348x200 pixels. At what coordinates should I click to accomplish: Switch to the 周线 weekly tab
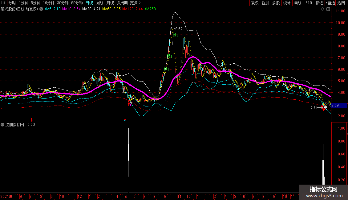tap(100, 3)
